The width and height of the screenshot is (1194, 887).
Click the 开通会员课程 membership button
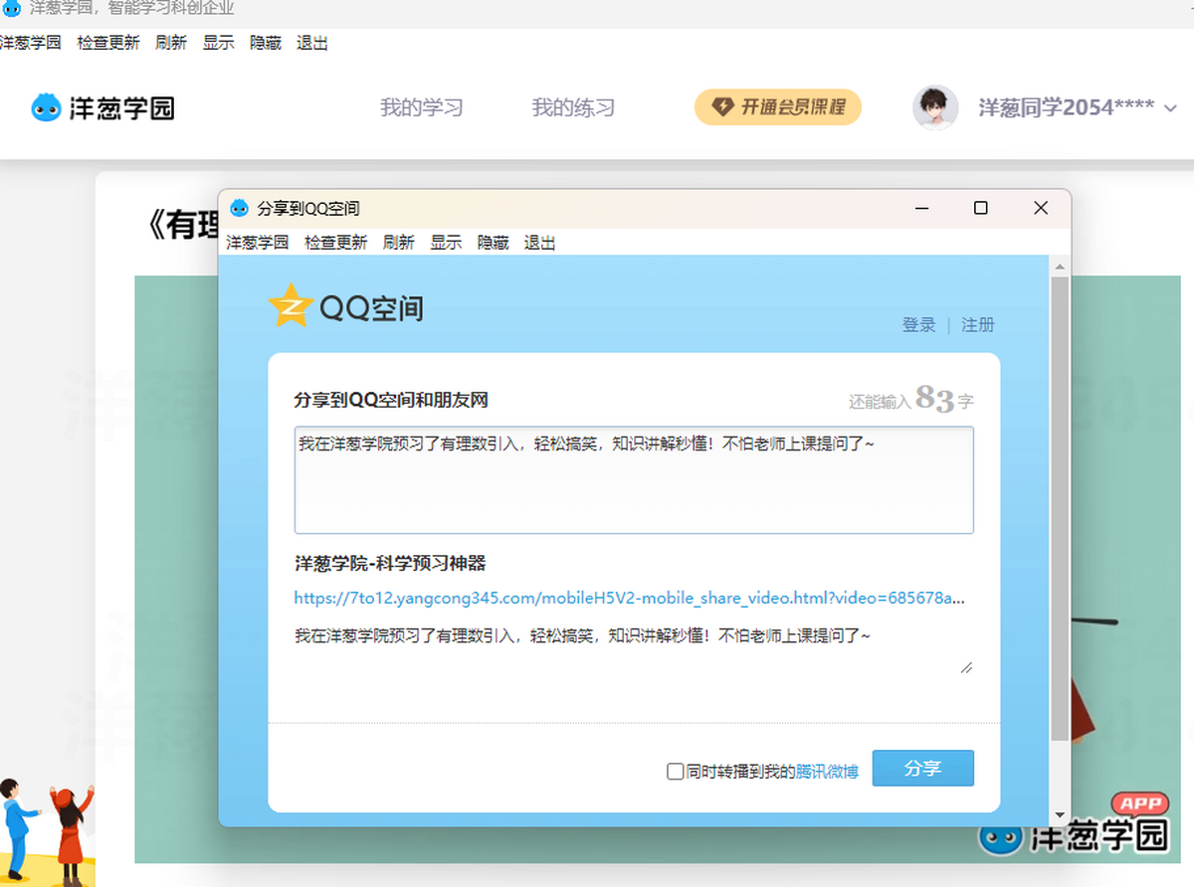(778, 107)
